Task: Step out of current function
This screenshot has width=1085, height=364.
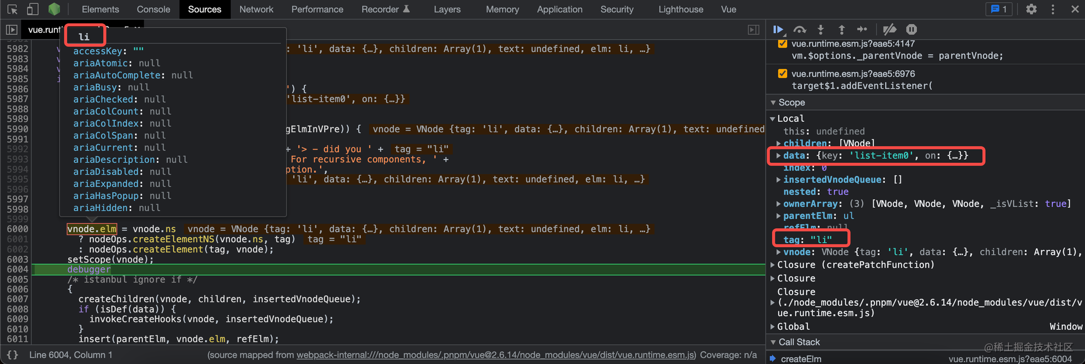Action: point(841,29)
